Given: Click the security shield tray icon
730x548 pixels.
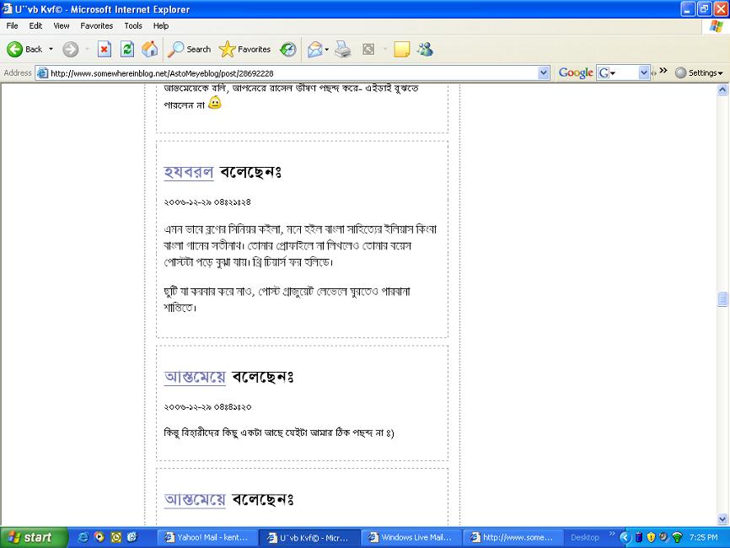Looking at the screenshot, I should (651, 537).
